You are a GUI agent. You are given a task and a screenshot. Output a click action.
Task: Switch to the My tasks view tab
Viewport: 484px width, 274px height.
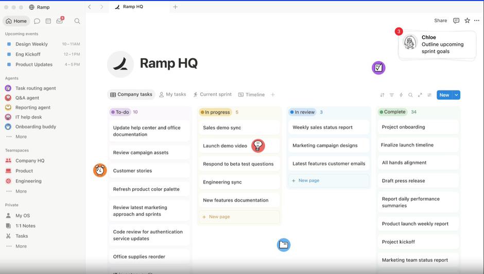coord(172,94)
